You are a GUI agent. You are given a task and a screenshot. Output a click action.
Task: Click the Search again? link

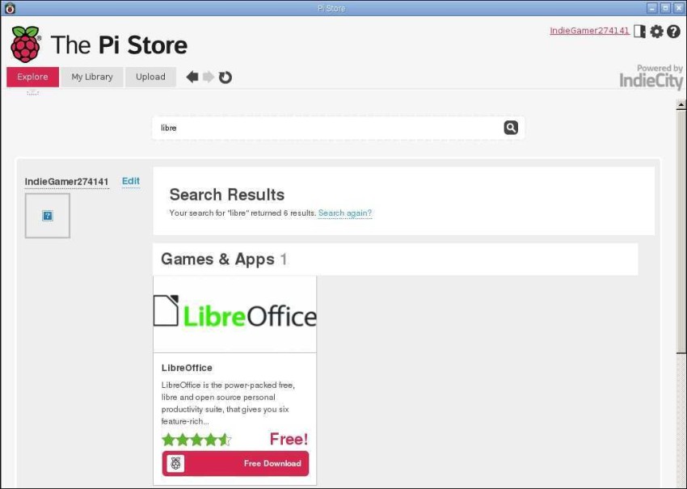point(345,213)
